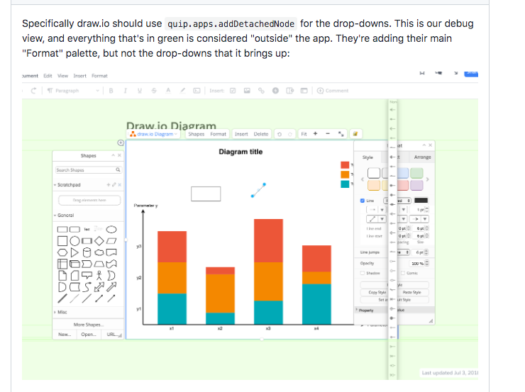Click the Format button in diagram toolbar

[x=218, y=134]
